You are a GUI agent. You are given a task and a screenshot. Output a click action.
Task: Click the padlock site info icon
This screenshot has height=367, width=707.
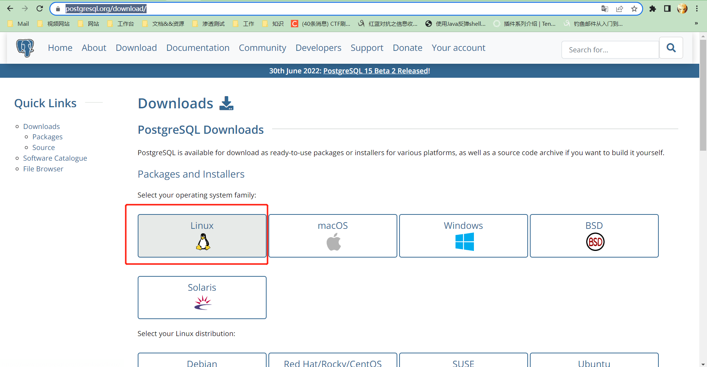tap(58, 9)
